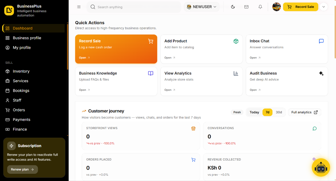
Task: Click the Conversations chat icon
Action: click(x=315, y=128)
